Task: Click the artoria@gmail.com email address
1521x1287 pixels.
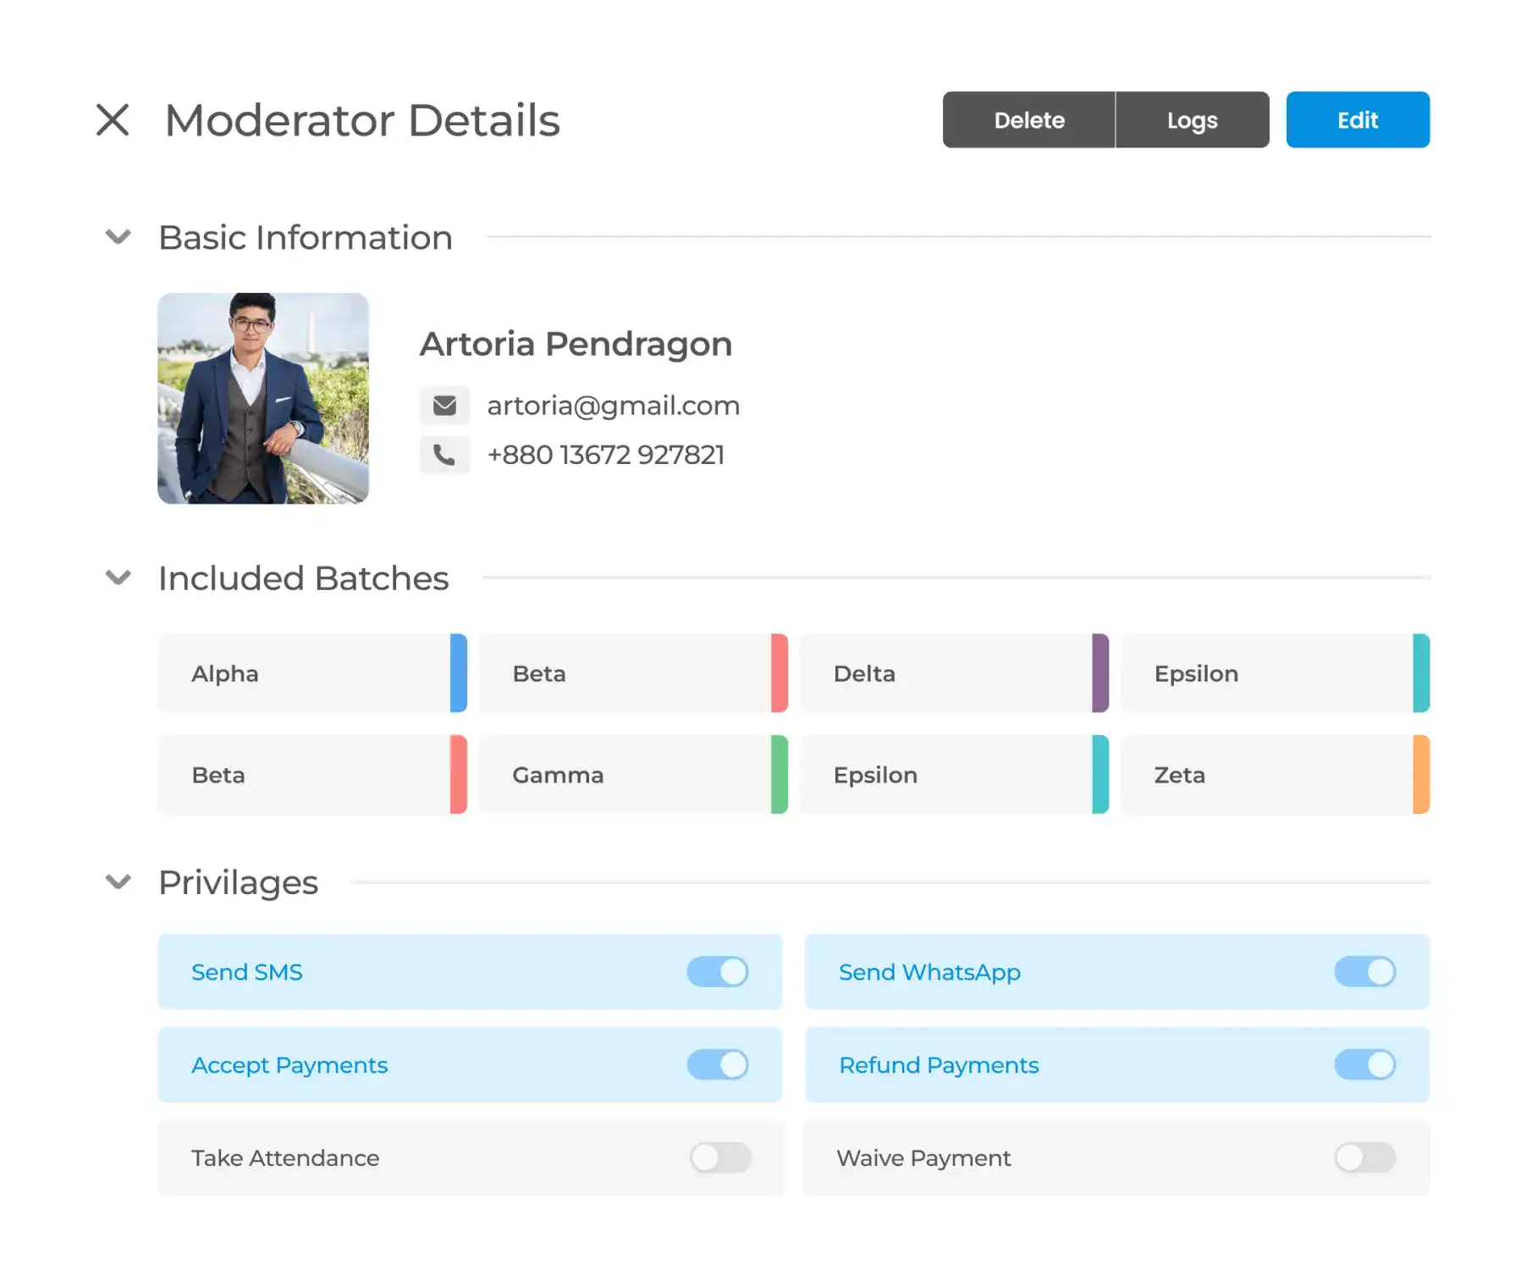Action: [x=613, y=406]
